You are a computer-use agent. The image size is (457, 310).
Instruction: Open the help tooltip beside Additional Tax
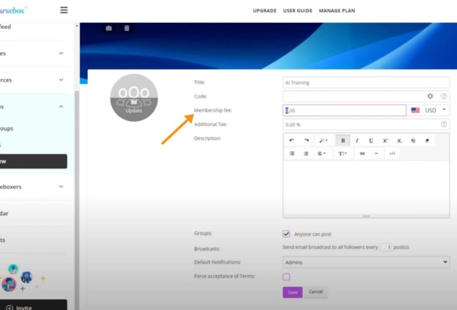click(x=444, y=124)
